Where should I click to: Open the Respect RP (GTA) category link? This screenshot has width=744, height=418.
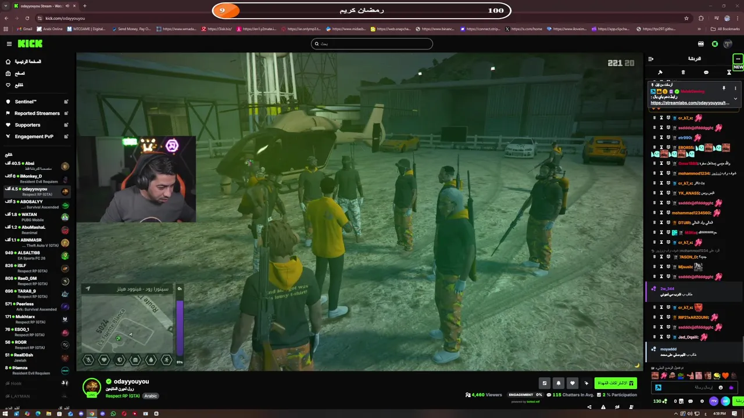(x=123, y=396)
